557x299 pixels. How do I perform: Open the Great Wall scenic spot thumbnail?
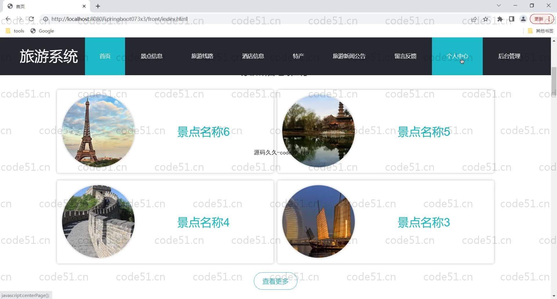[98, 221]
